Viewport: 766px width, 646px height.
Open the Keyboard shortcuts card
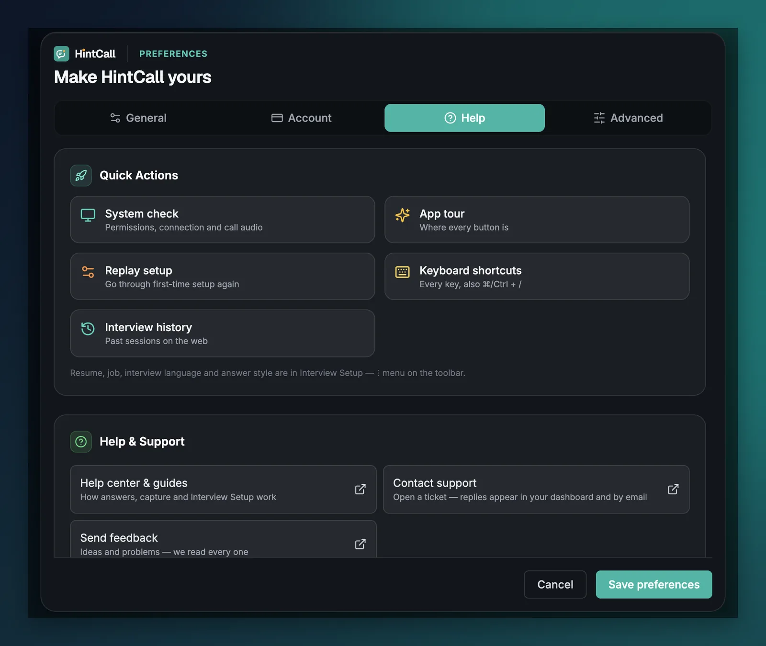tap(537, 277)
